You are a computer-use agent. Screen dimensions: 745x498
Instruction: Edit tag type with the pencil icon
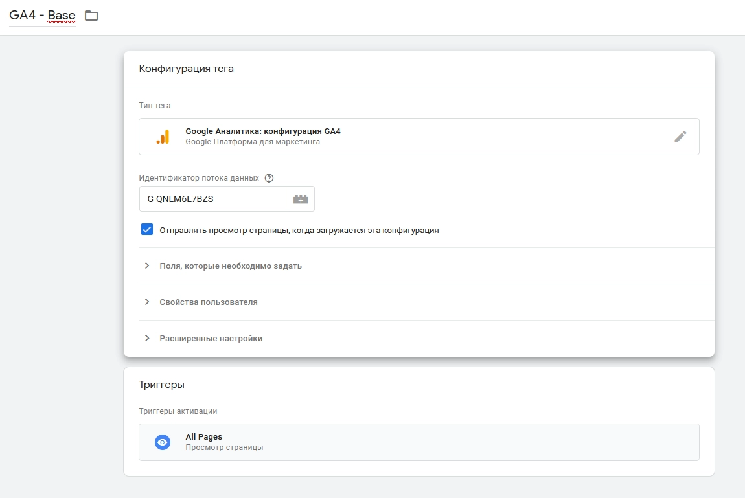[x=680, y=137]
